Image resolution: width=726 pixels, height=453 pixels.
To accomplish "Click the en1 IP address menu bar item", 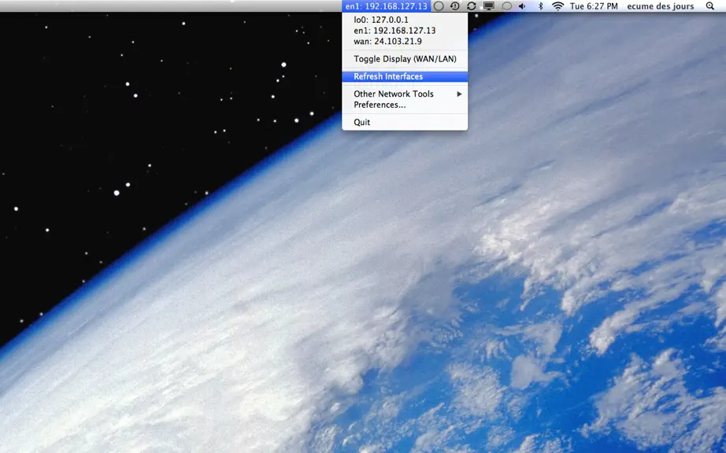I will 386,6.
